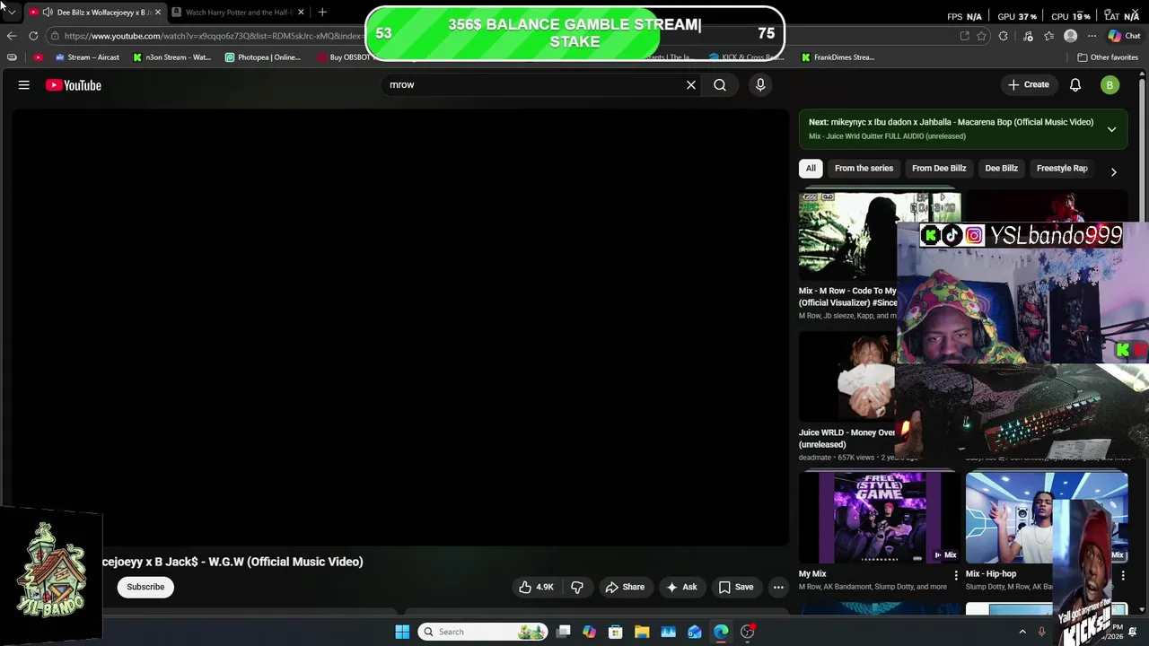Close the Dee Billz YouTube tab

(157, 13)
